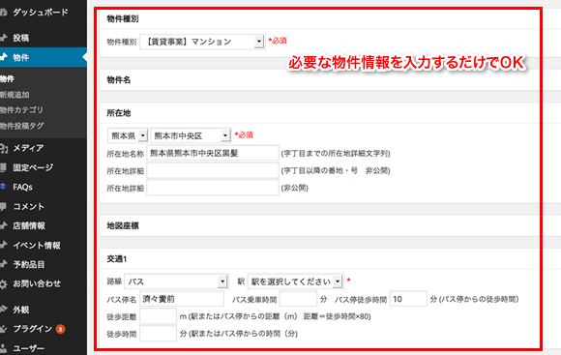This screenshot has width=561, height=355.
Task: Open the 外観 menu item
Action: pyautogui.click(x=20, y=310)
